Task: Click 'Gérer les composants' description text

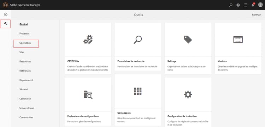Action: (x=136, y=120)
